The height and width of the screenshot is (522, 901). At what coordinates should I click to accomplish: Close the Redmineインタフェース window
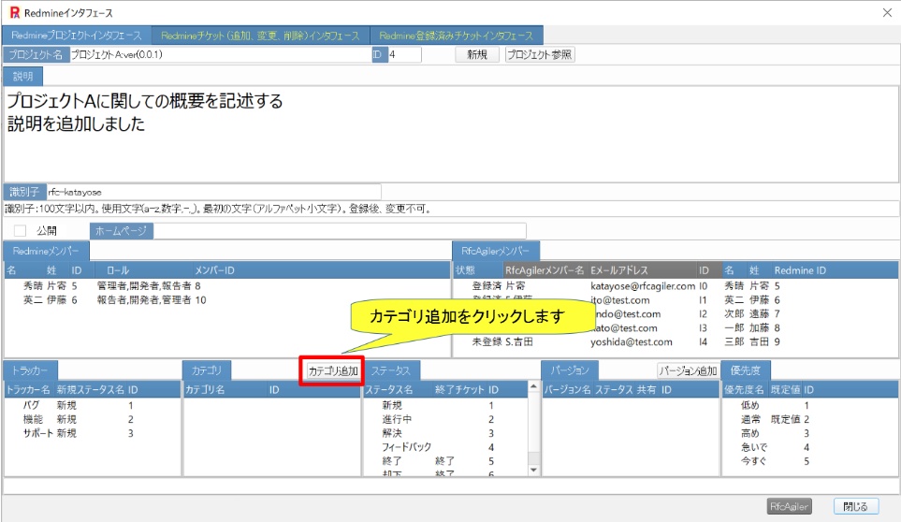click(x=887, y=13)
